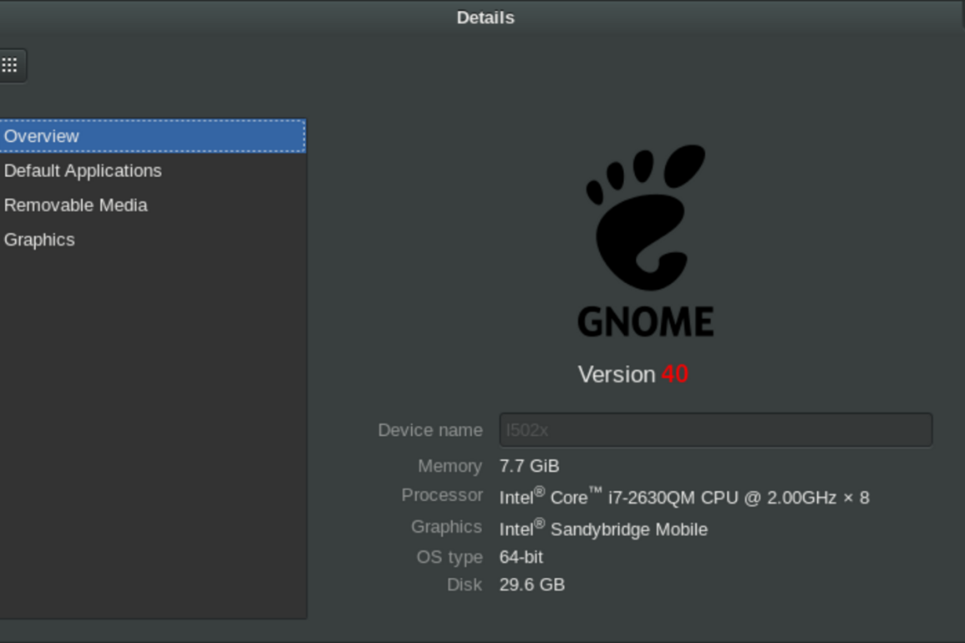This screenshot has width=965, height=643.
Task: Select the 7.7 GiB memory value
Action: click(529, 466)
